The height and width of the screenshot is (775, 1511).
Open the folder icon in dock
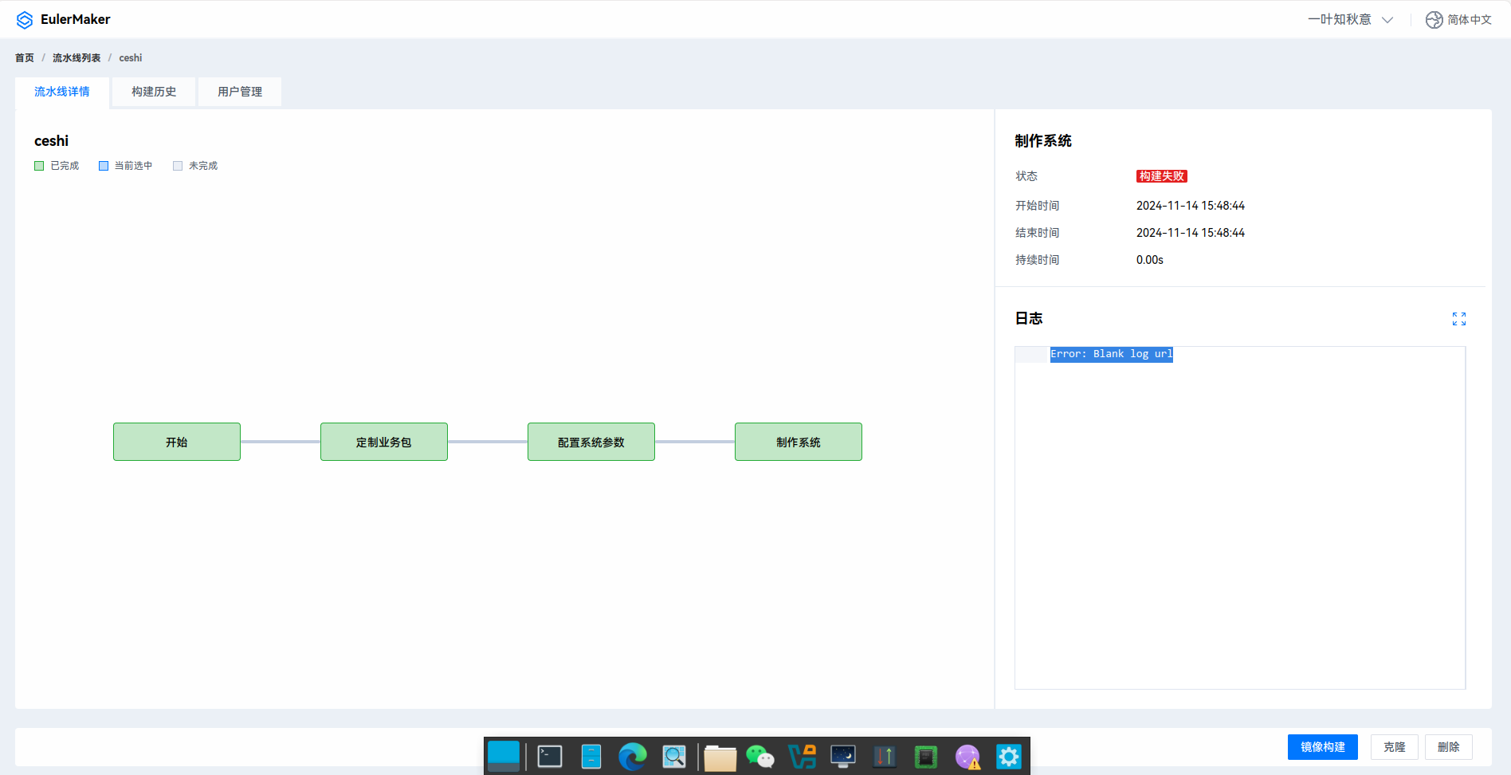pyautogui.click(x=720, y=757)
